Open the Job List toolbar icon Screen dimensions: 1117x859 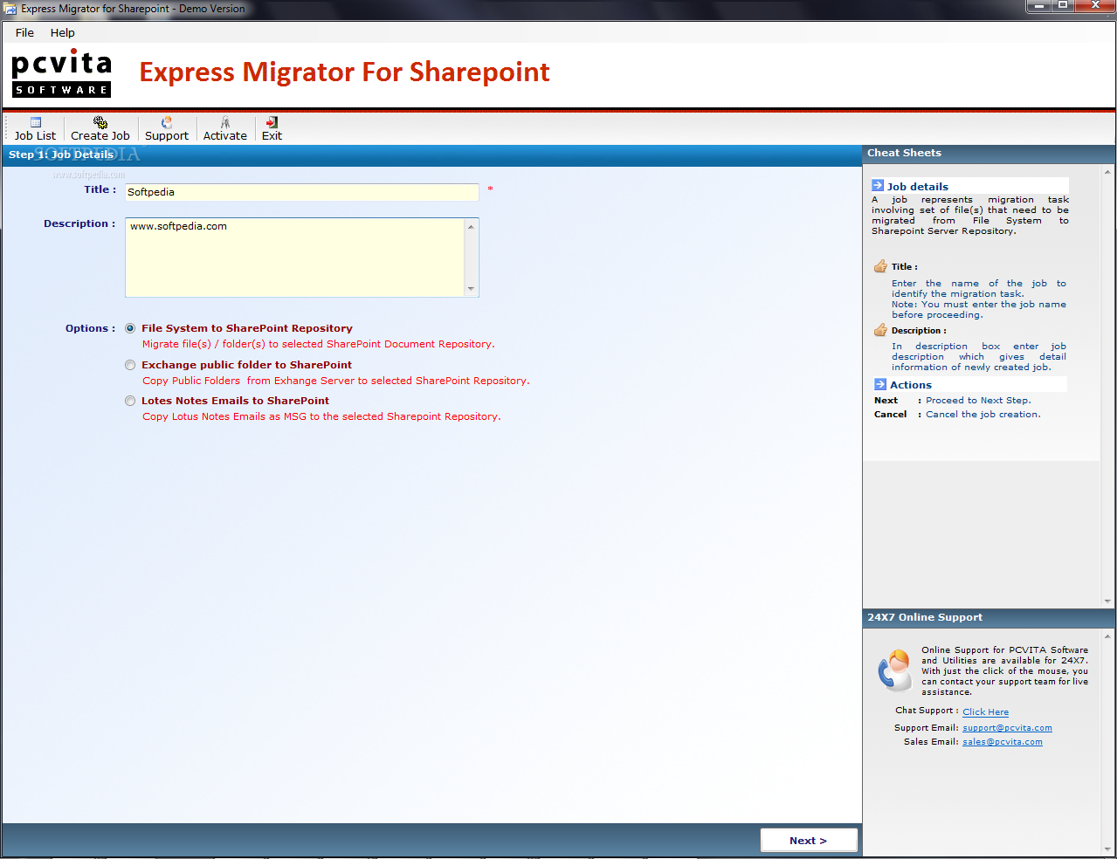point(36,122)
